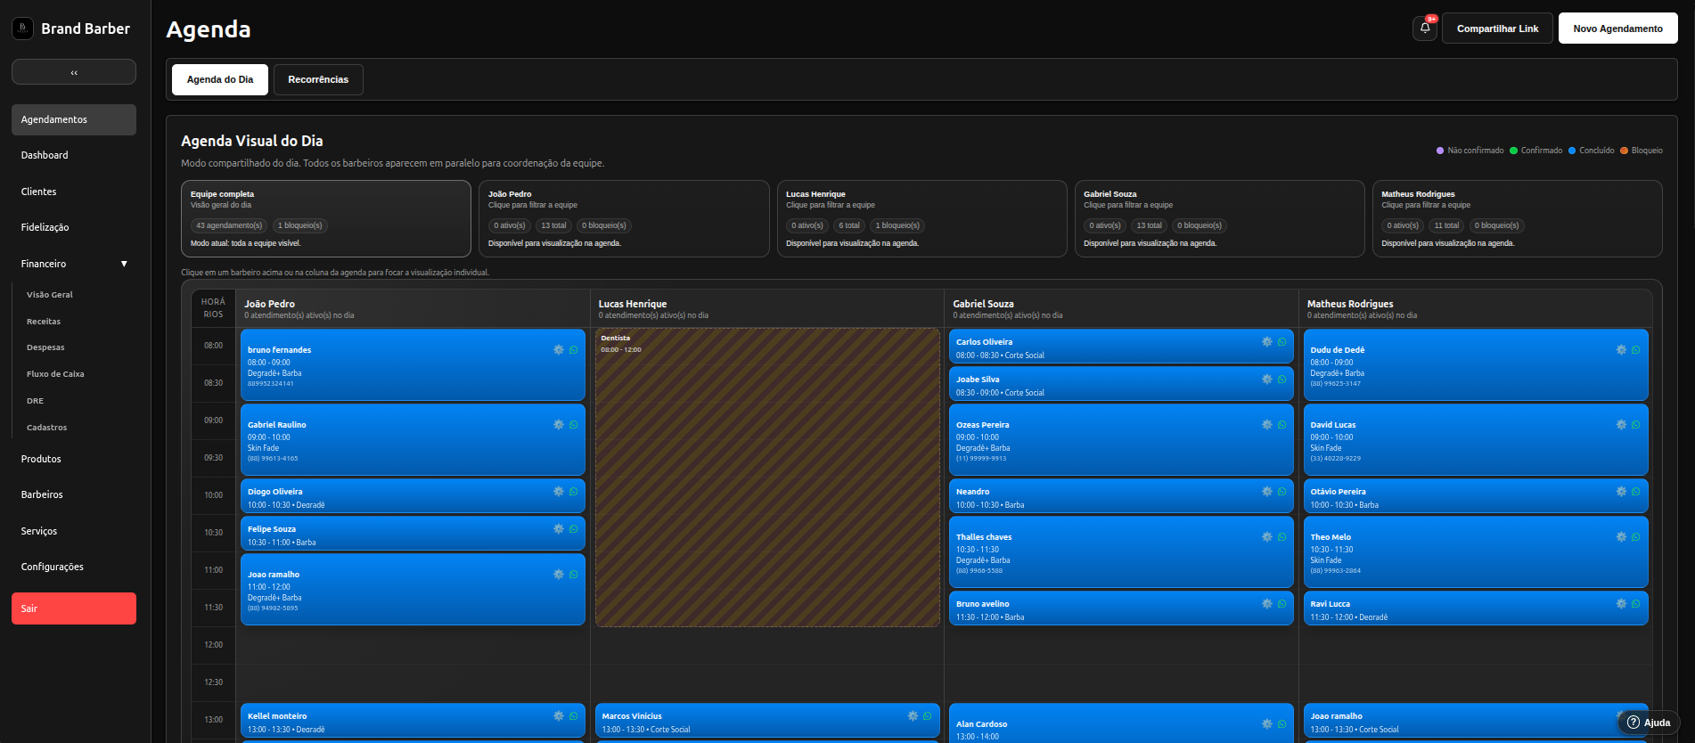Collapse the sidebar with the chevron button

(74, 72)
